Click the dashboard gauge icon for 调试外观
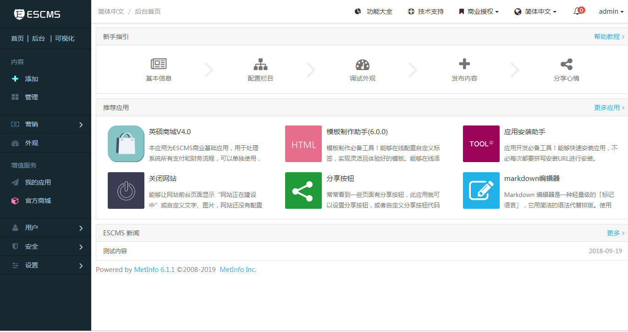Screen dimensions: 628x332 (x=363, y=65)
